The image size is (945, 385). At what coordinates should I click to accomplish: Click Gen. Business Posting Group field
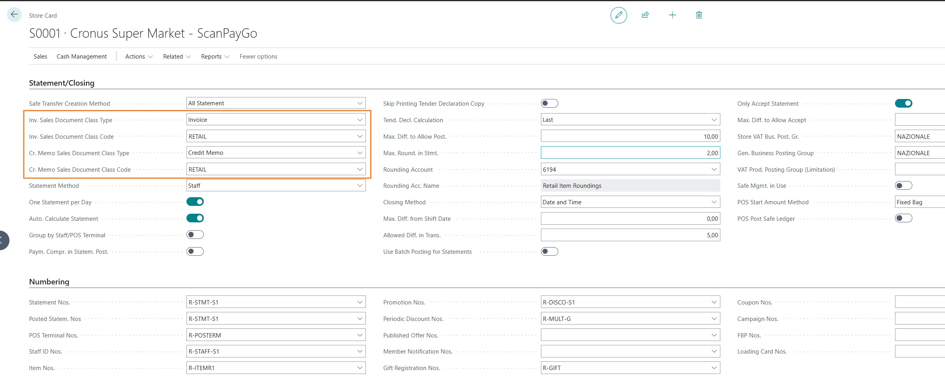[x=920, y=153]
